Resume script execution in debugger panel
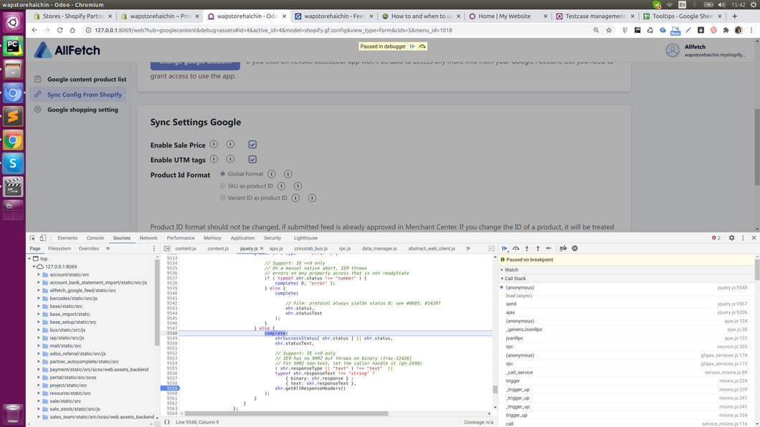The image size is (760, 427). (505, 249)
